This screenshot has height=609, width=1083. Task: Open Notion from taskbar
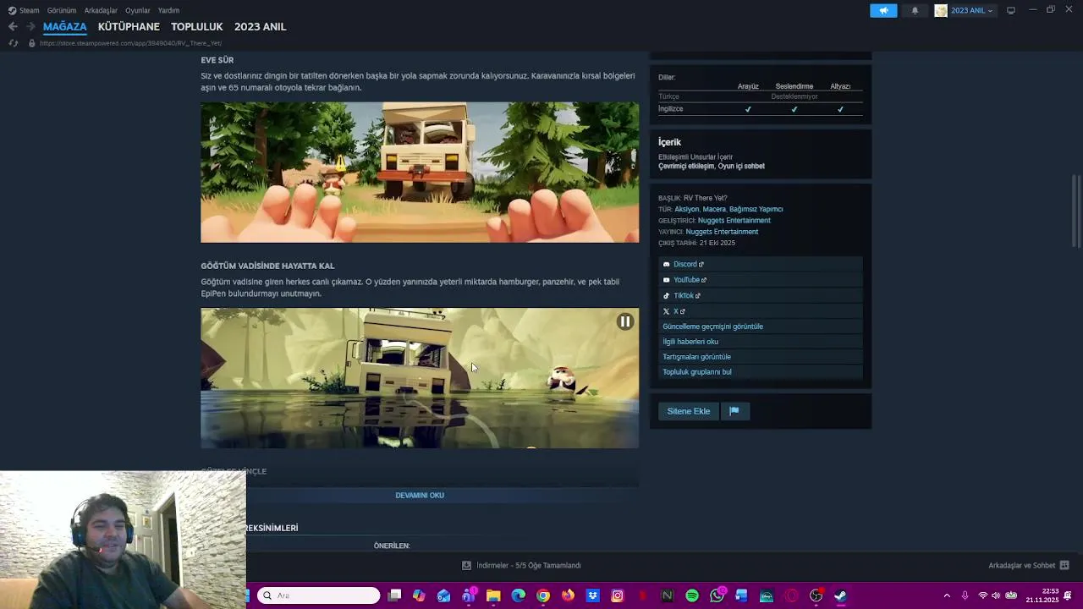tap(667, 595)
